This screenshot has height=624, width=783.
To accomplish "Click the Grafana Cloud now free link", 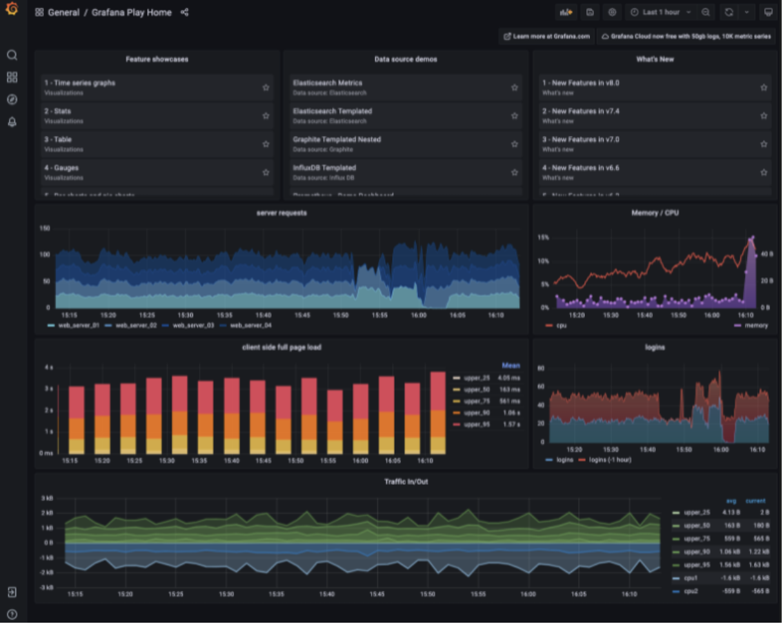I will click(686, 37).
